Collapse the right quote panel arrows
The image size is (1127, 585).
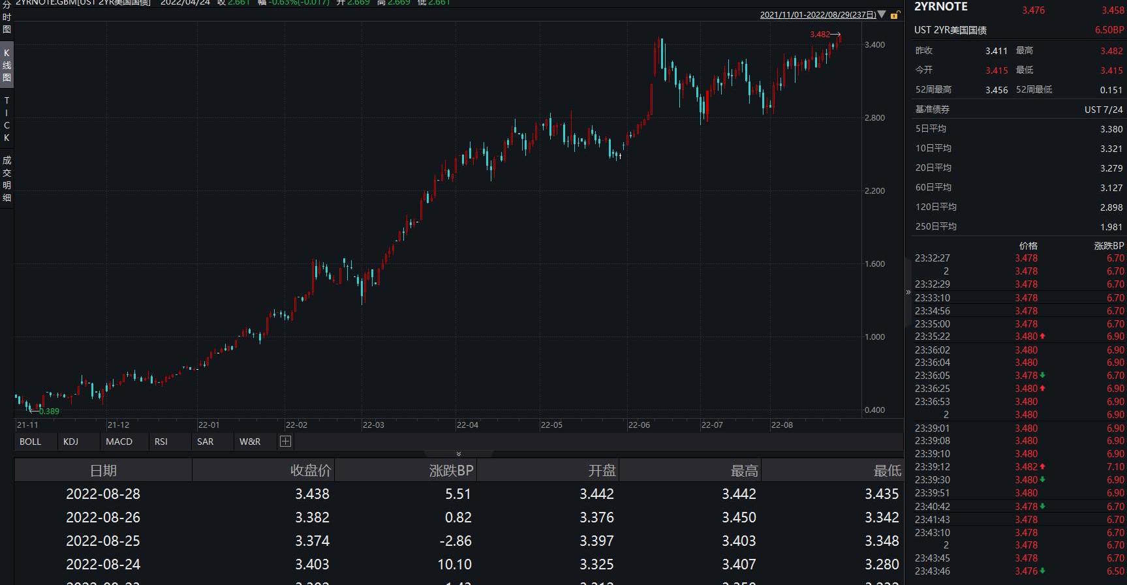point(908,292)
